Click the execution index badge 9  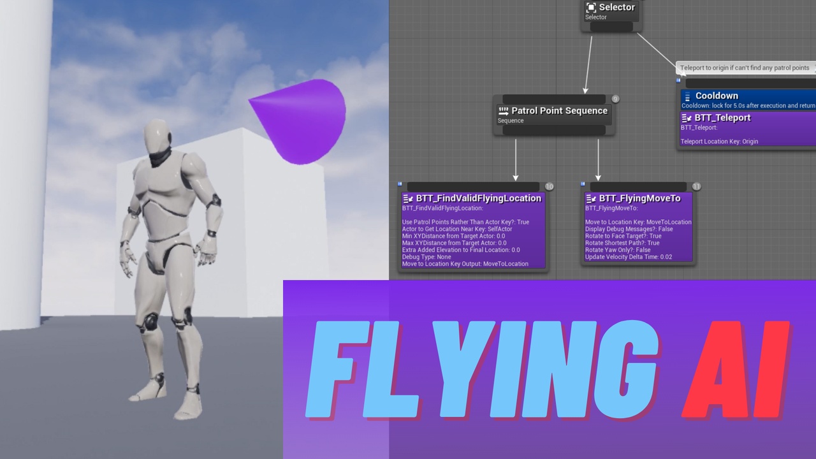pyautogui.click(x=615, y=99)
